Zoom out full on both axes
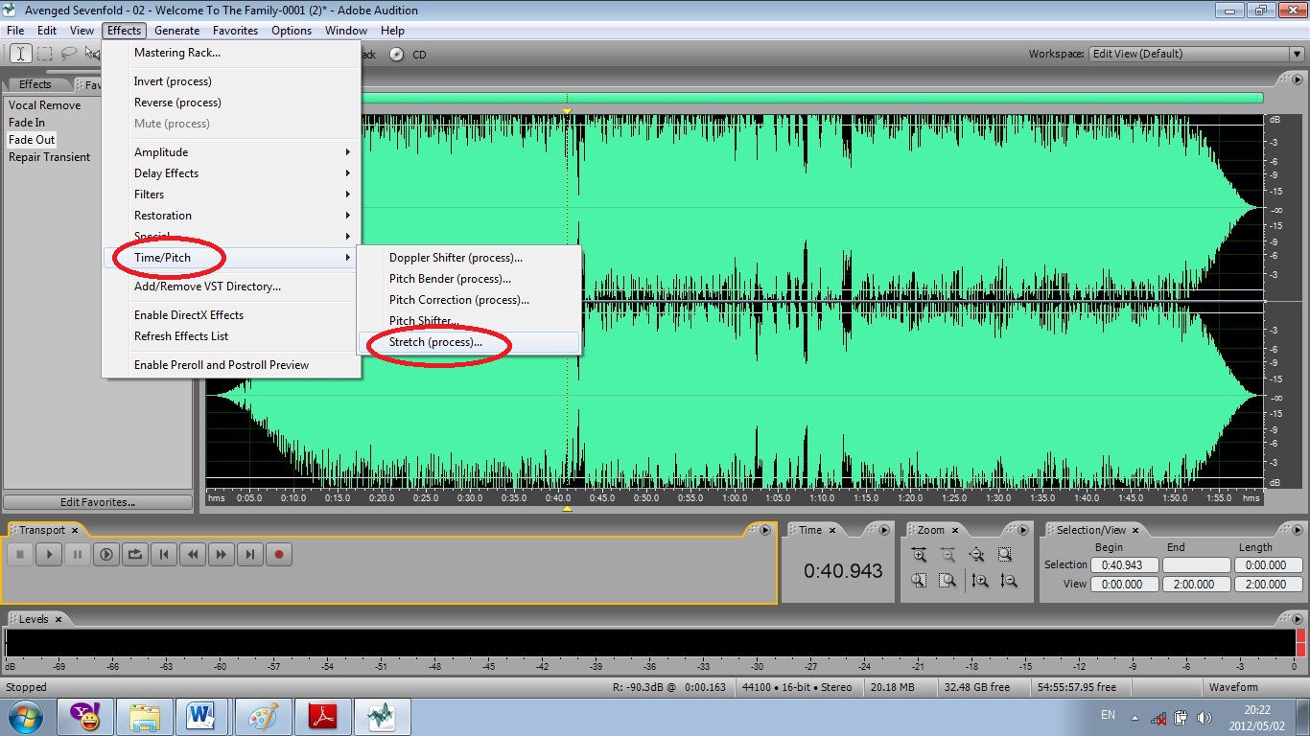 coord(976,555)
